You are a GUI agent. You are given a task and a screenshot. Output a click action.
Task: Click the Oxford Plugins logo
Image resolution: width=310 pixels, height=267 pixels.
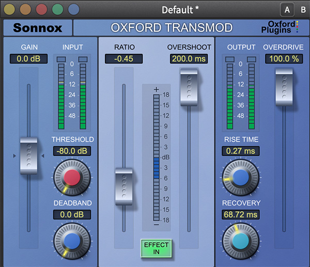coord(280,27)
